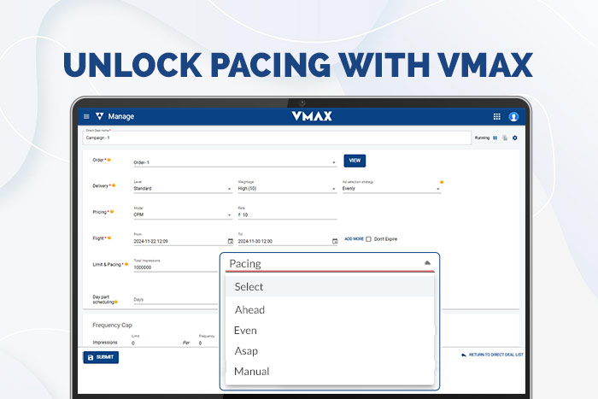
Task: Click the Limit & Pacing info dot
Action: 126,264
